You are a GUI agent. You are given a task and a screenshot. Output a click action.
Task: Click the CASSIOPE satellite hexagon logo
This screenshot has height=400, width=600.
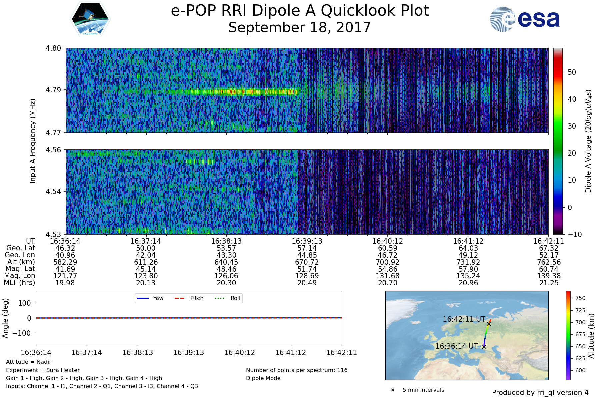[90, 19]
